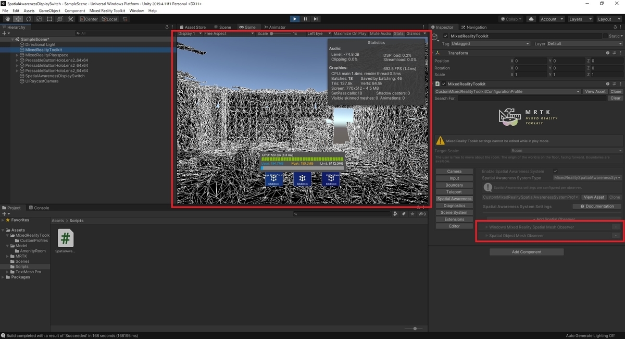625x339 pixels.
Task: Open Transform component help icon
Action: pyautogui.click(x=607, y=53)
